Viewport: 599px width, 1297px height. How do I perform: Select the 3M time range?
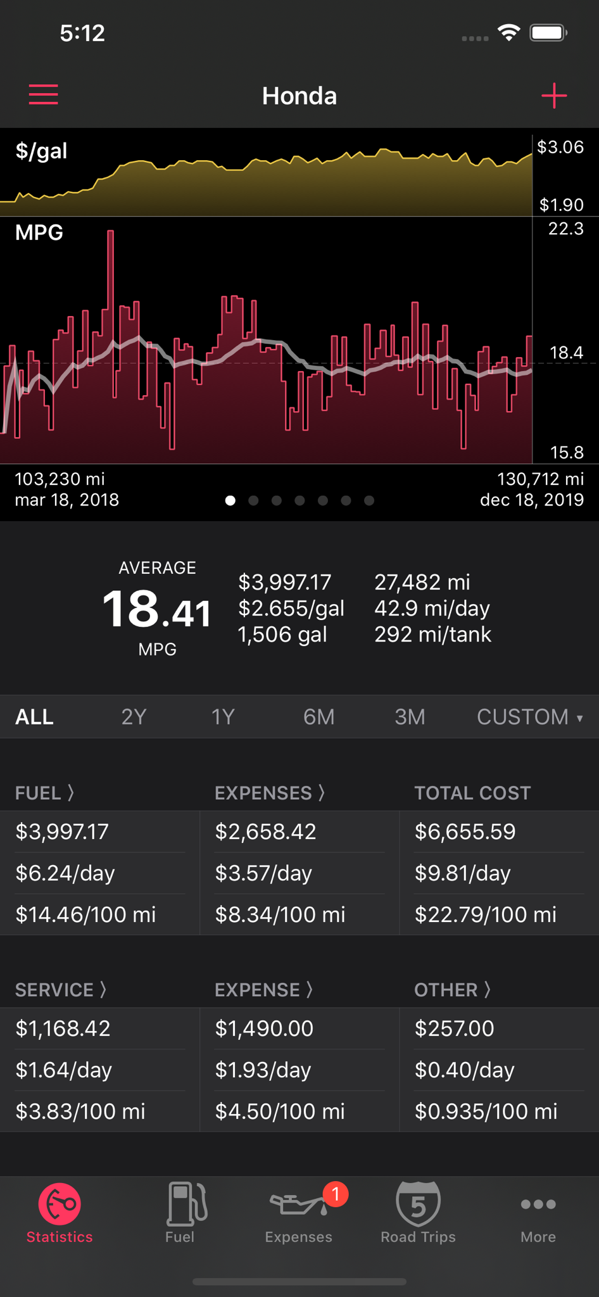tap(410, 717)
